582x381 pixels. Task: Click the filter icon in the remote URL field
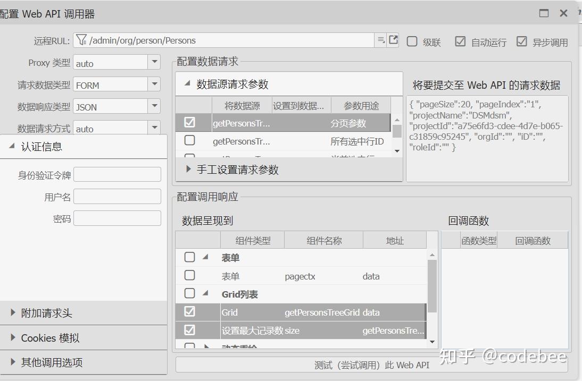pyautogui.click(x=81, y=40)
